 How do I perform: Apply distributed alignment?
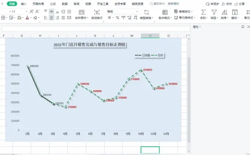click(x=69, y=18)
